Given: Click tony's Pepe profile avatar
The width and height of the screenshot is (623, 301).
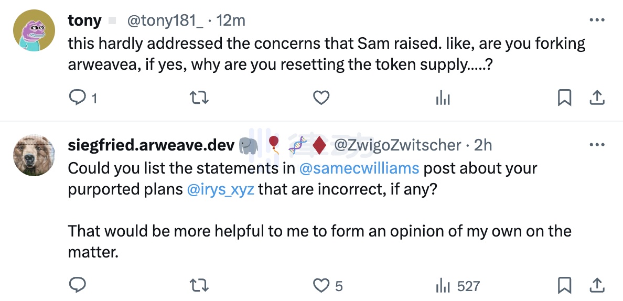Looking at the screenshot, I should 34,30.
